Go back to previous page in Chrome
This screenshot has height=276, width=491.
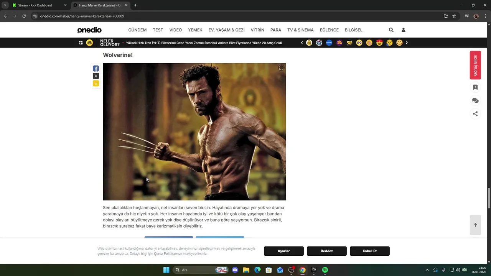point(6,16)
